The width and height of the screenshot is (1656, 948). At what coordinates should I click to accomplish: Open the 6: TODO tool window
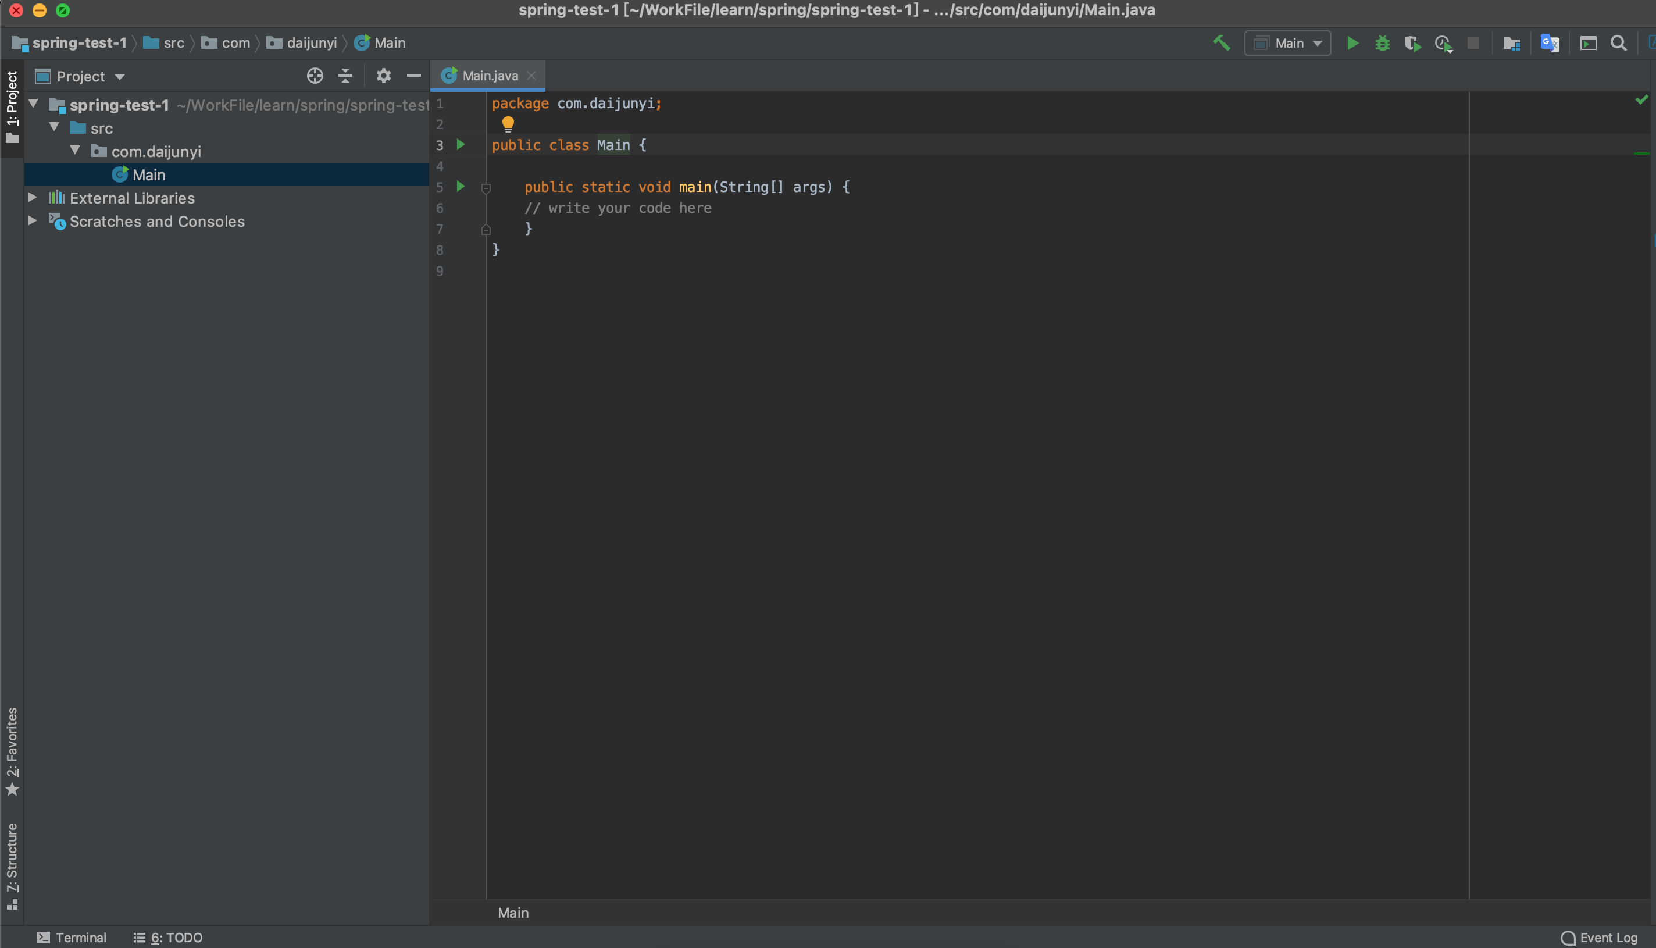[x=168, y=937]
